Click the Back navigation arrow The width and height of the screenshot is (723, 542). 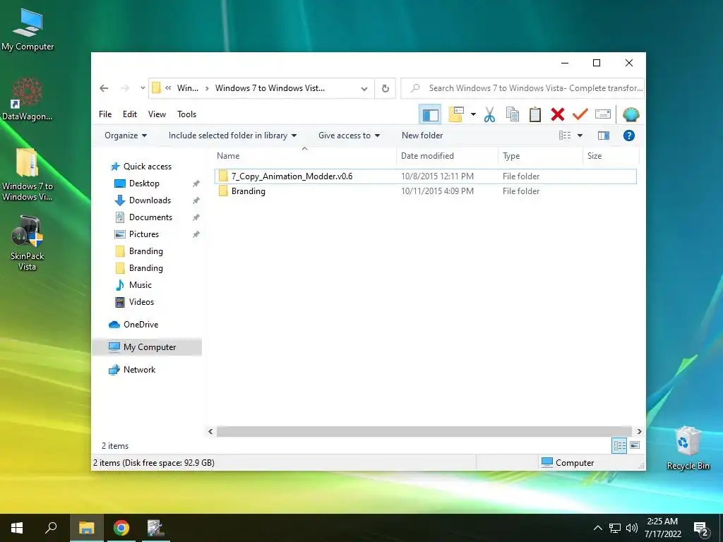pos(104,88)
